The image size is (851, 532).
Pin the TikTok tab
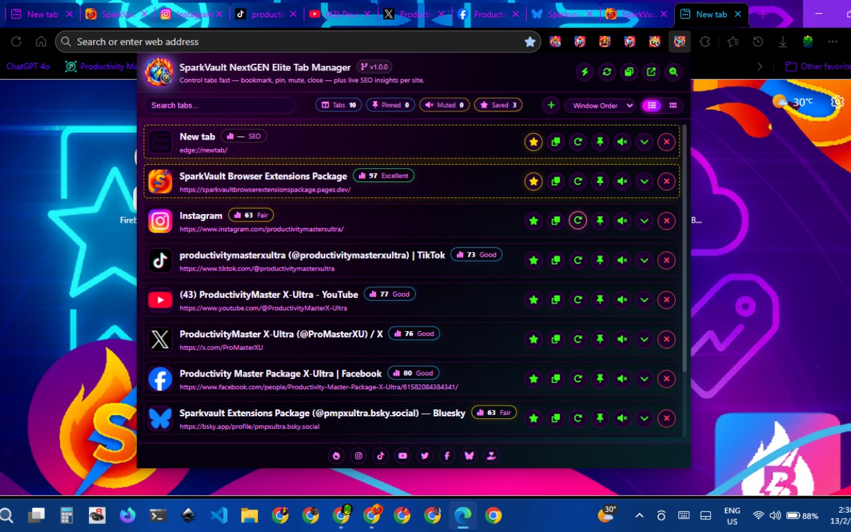(600, 261)
